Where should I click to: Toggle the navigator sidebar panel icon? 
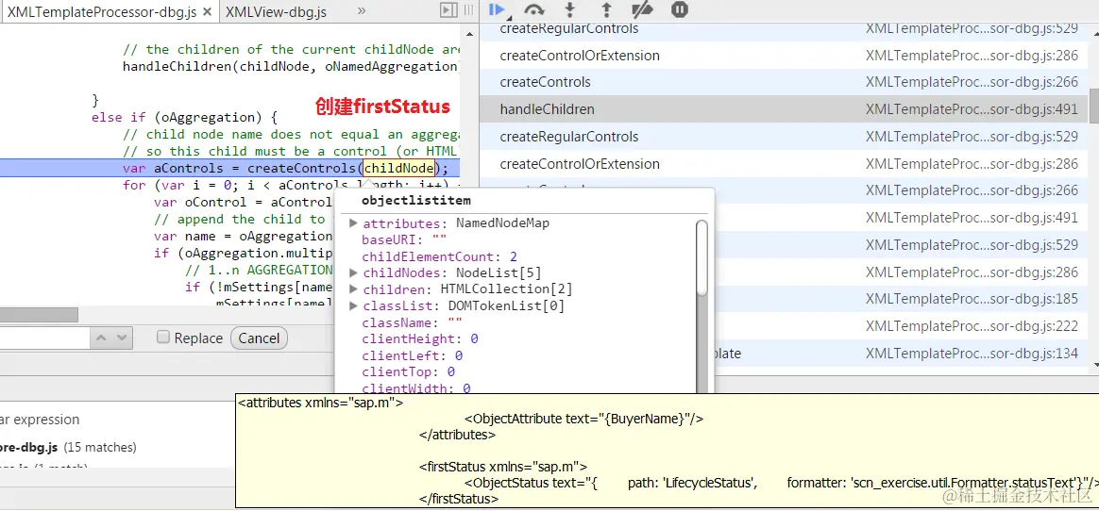(x=448, y=9)
